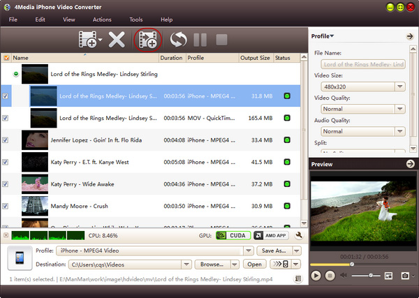Remove selected item with the X icon
Image resolution: width=419 pixels, height=298 pixels.
point(117,40)
